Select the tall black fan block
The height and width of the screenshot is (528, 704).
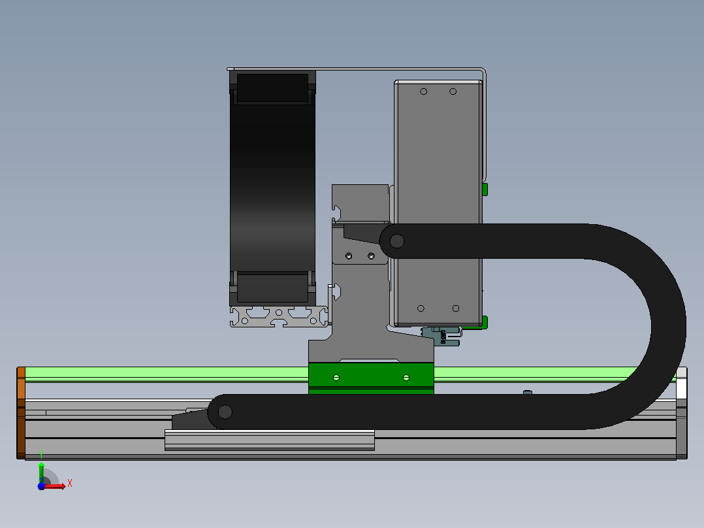point(272,189)
